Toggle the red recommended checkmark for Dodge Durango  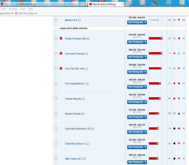pyautogui.click(x=61, y=38)
